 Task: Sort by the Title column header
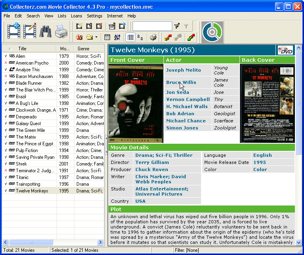pyautogui.click(x=29, y=48)
